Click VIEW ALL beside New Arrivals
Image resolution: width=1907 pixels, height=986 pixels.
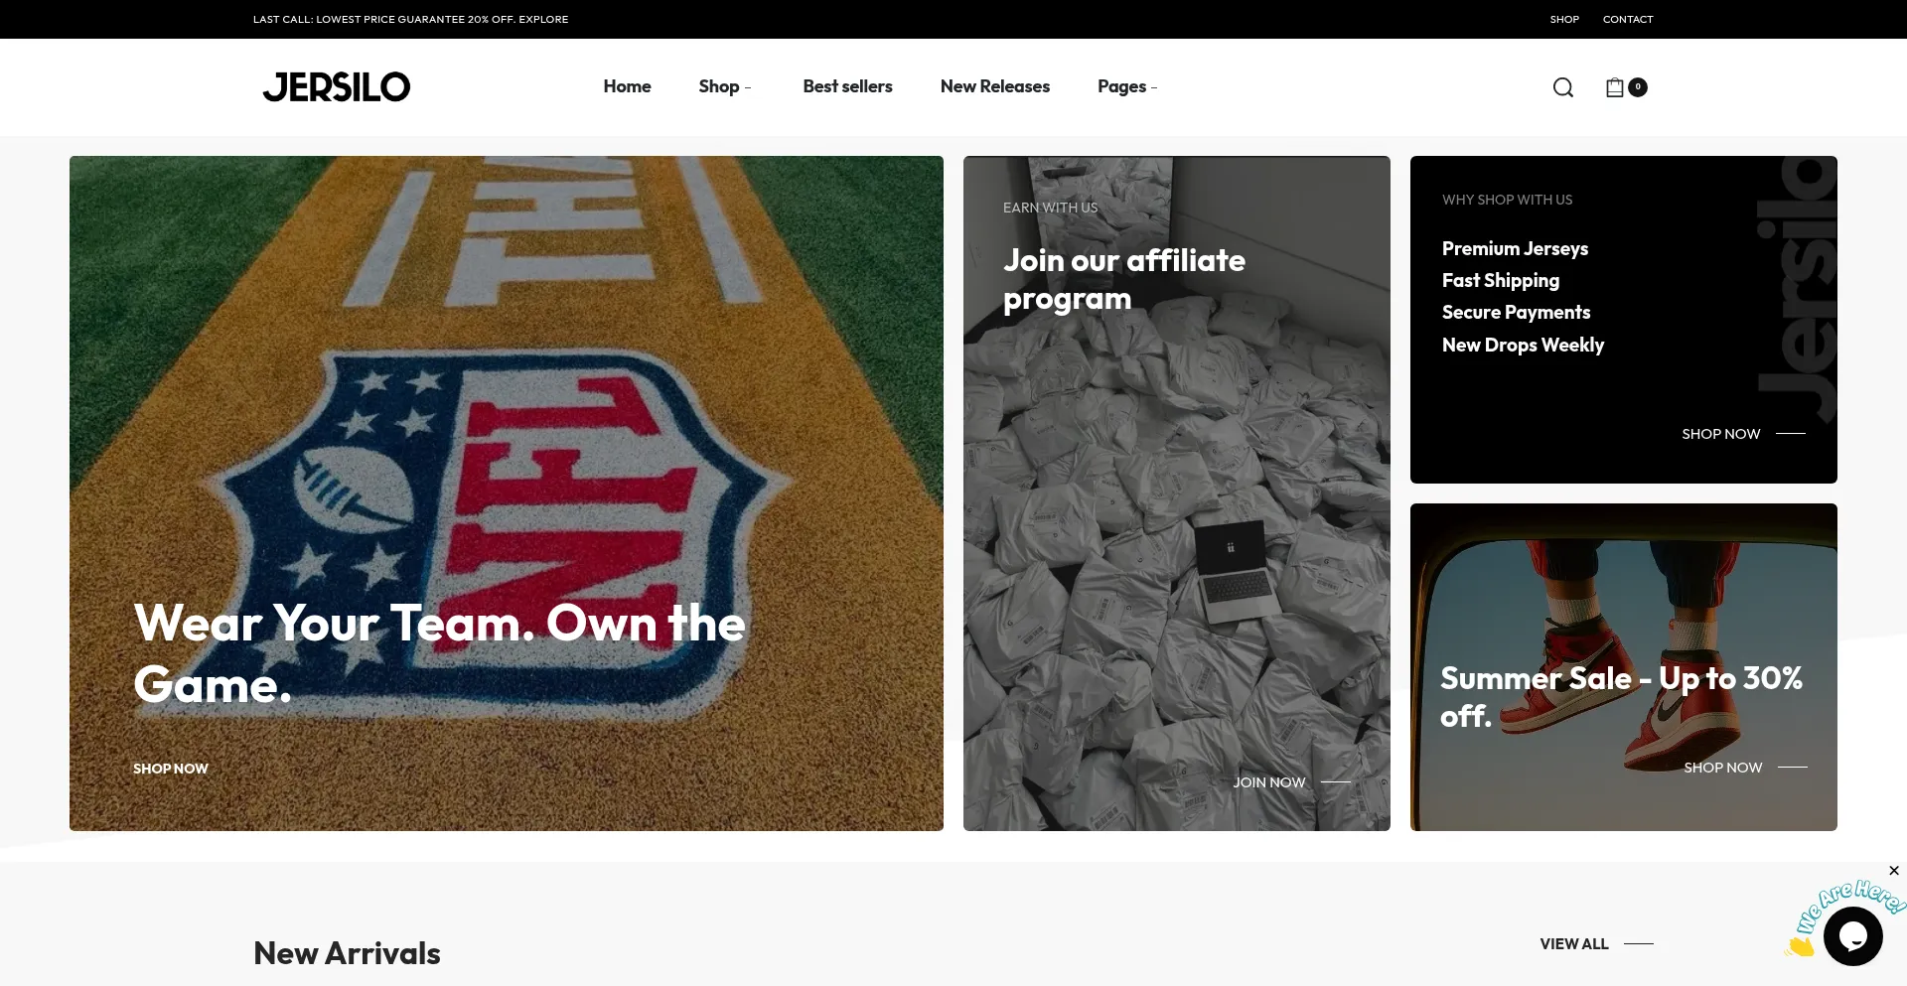(x=1596, y=944)
